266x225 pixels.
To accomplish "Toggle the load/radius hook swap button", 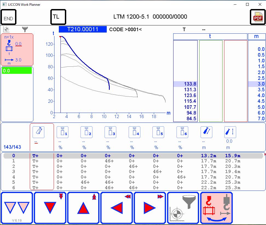I will coord(216,208).
